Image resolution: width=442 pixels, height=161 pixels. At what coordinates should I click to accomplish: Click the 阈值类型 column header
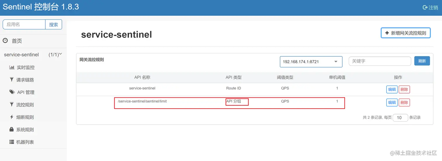(x=285, y=77)
